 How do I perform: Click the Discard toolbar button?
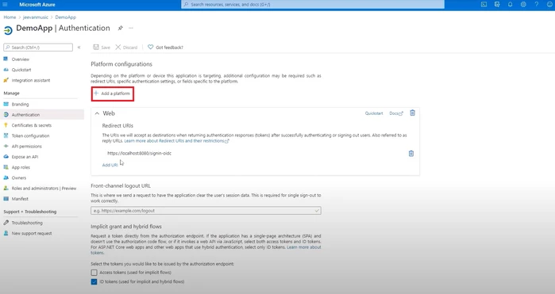[126, 47]
